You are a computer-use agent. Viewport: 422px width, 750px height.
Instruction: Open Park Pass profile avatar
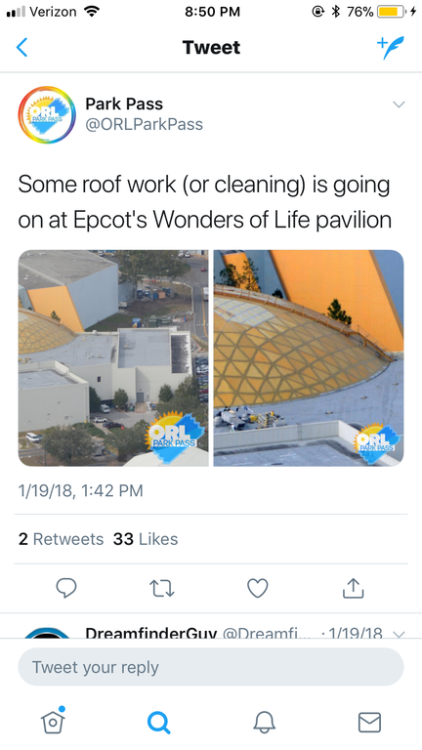click(47, 115)
